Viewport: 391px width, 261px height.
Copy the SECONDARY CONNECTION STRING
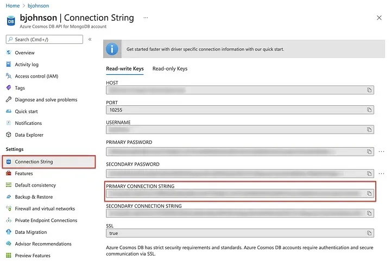[x=369, y=213]
